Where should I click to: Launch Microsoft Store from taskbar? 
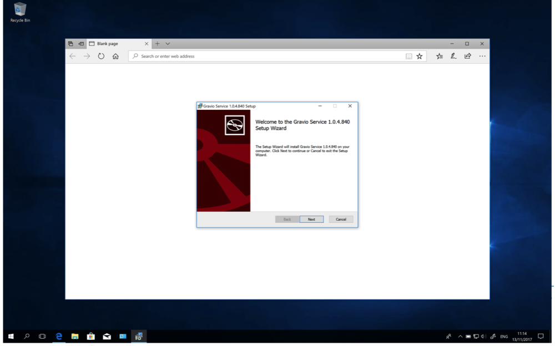point(91,337)
